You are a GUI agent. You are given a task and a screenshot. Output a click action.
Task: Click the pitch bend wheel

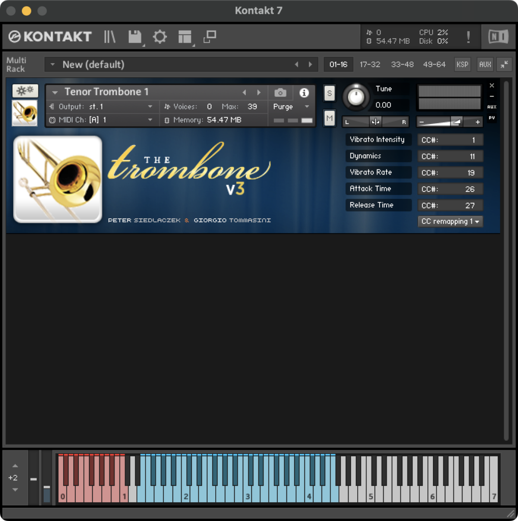[33, 477]
